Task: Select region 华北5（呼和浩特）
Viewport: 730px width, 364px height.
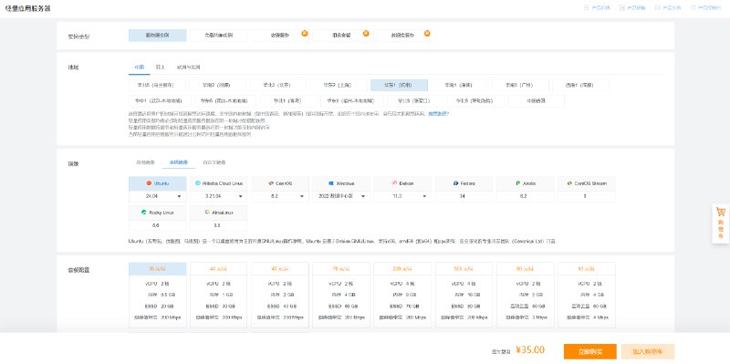Action: (x=474, y=100)
